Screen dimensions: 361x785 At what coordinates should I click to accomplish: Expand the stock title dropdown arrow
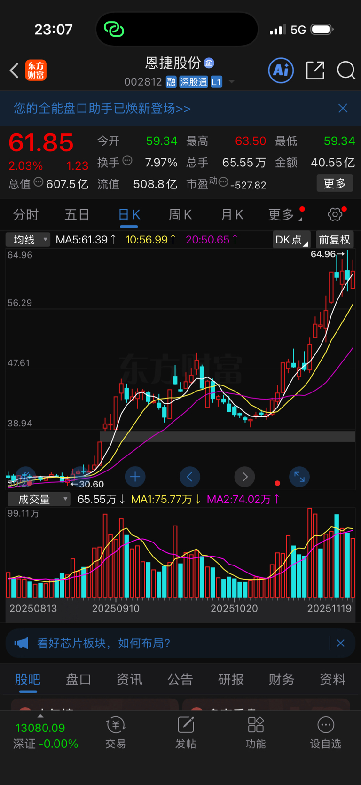point(231,82)
